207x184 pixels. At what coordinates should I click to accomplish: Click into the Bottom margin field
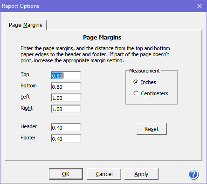66,87
